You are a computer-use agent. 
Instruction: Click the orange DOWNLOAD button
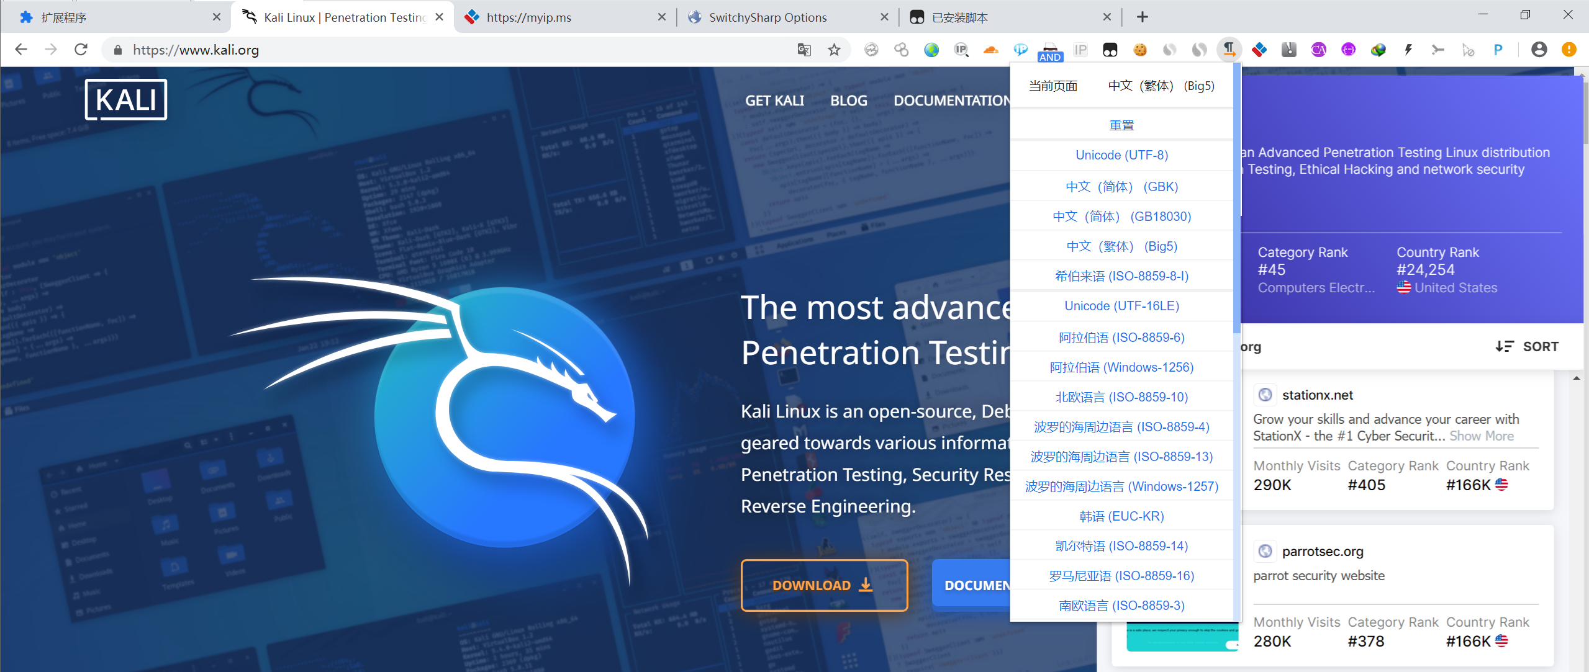(x=824, y=585)
